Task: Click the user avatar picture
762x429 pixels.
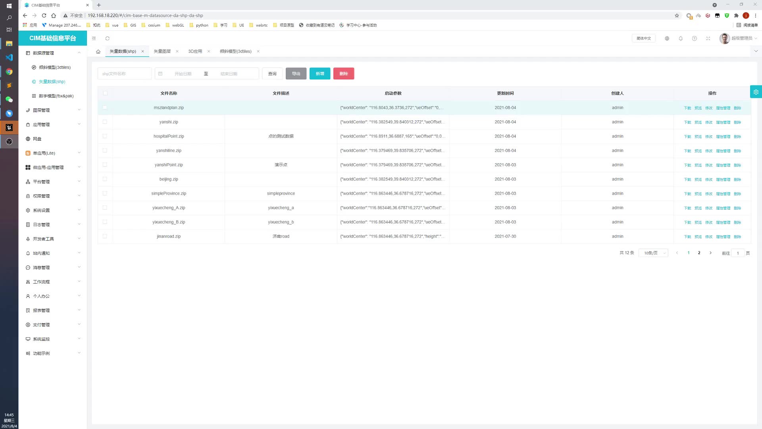Action: point(725,39)
